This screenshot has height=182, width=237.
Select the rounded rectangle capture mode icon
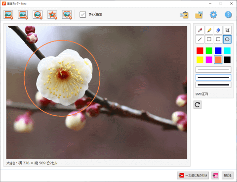(23, 15)
